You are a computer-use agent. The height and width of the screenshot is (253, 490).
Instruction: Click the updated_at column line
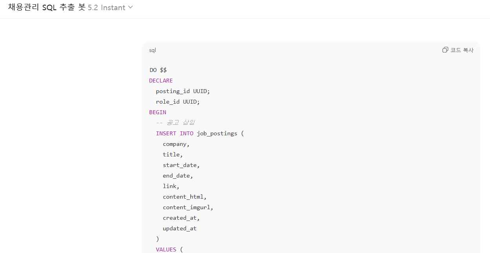point(180,228)
